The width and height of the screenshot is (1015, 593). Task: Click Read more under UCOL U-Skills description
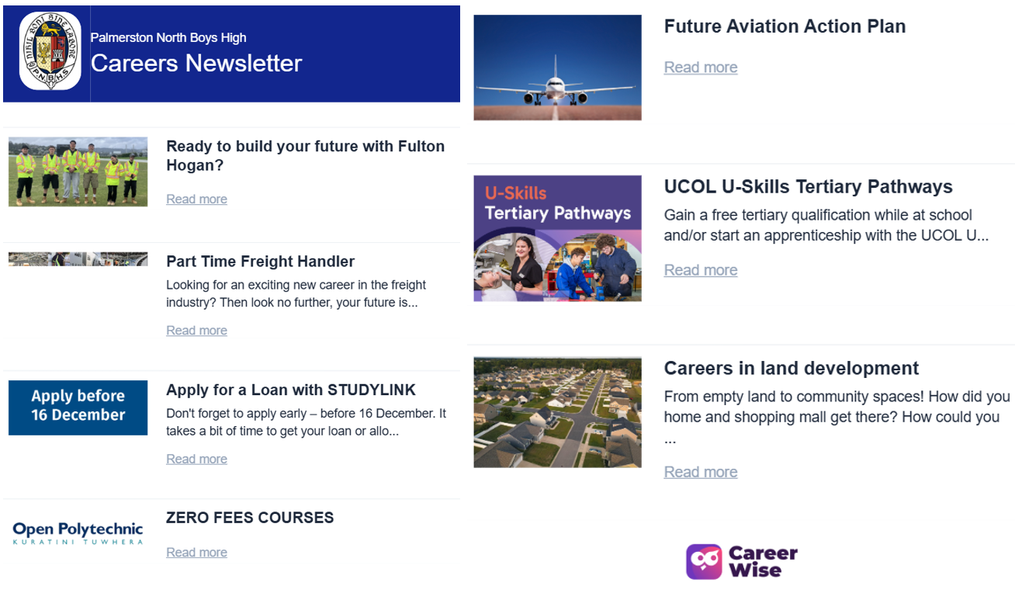point(700,270)
